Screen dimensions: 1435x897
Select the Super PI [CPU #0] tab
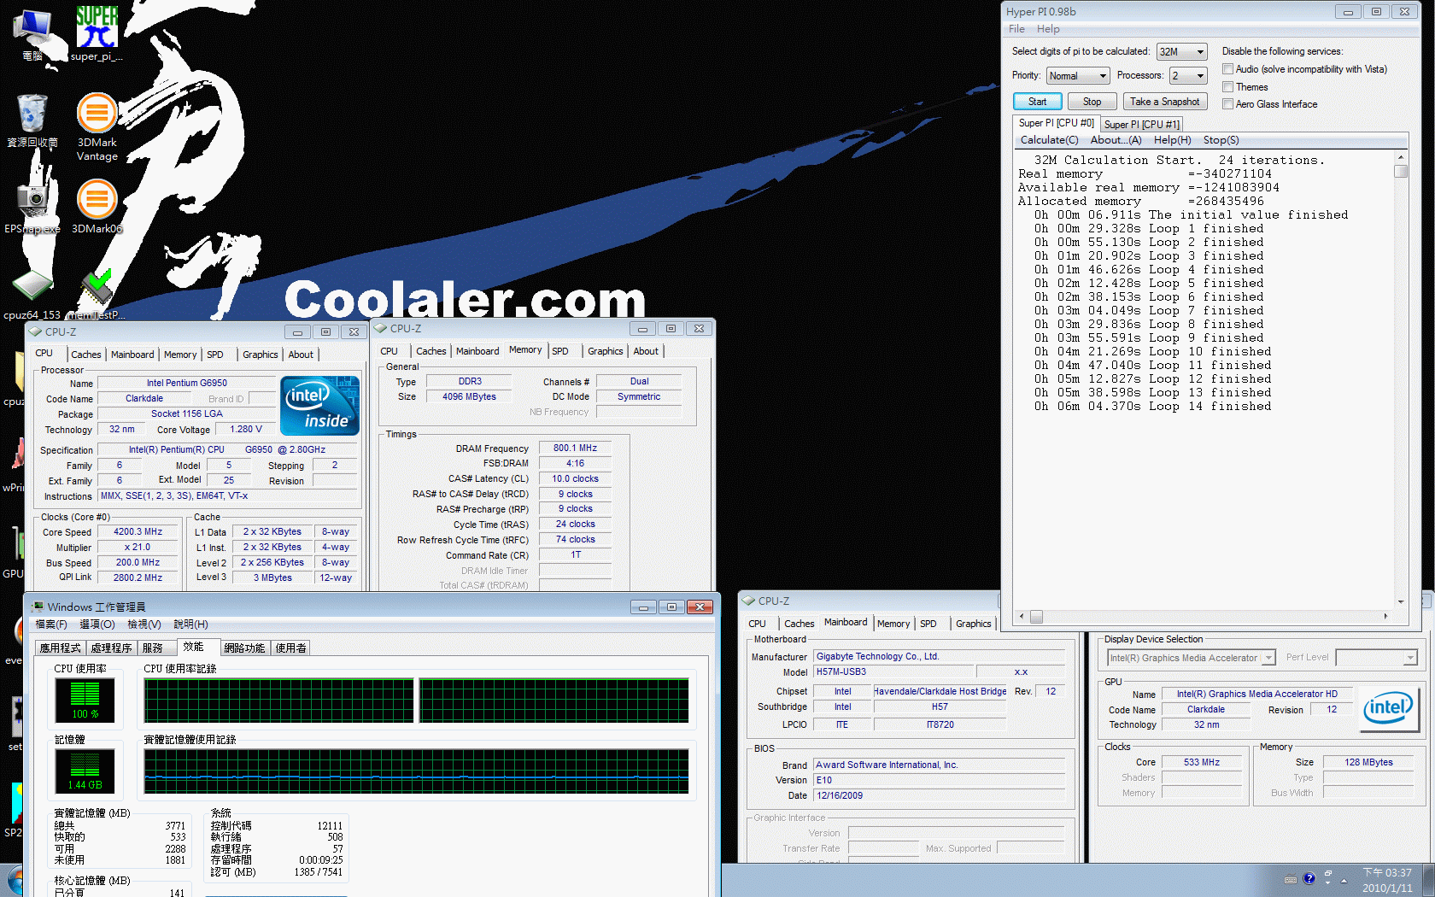coord(1056,123)
